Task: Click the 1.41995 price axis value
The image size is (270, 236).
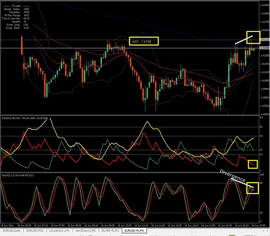Action: coord(265,5)
